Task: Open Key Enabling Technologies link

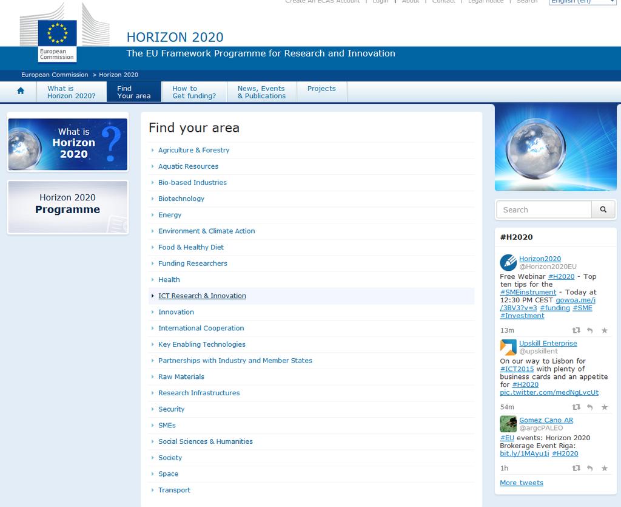Action: coord(202,344)
